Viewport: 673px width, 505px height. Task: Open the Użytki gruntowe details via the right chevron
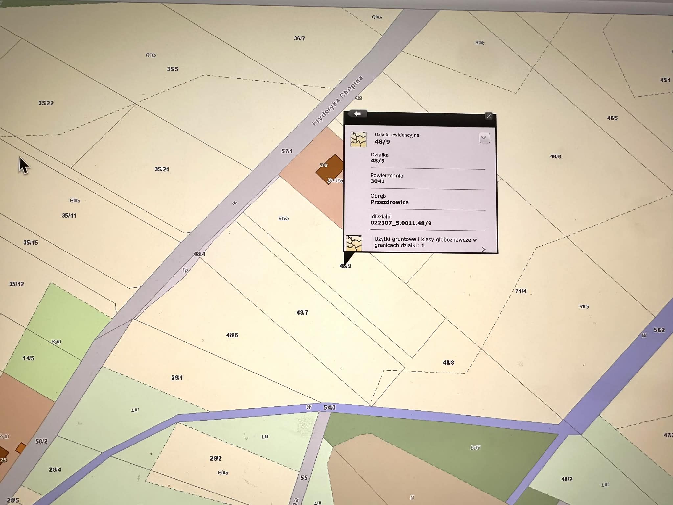[x=484, y=249]
